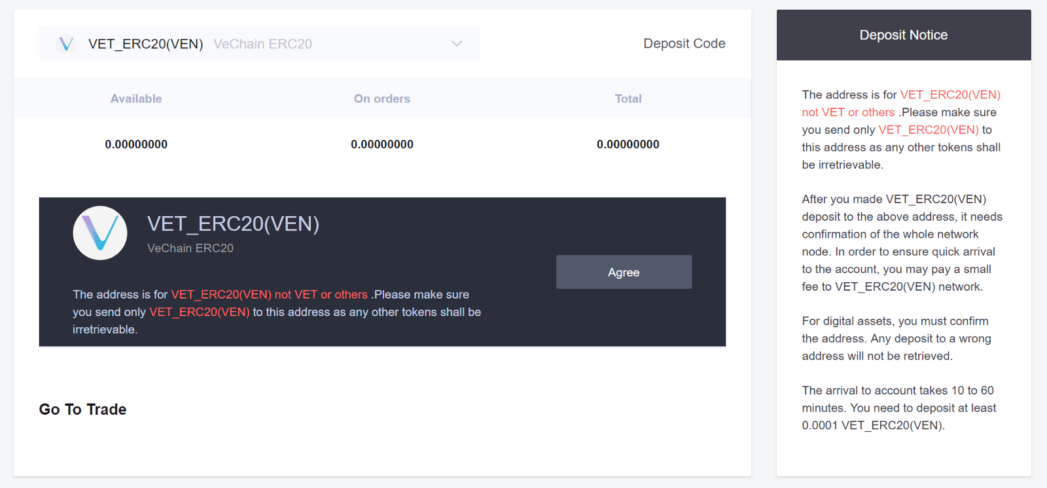Screen dimensions: 1047x488
Task: Click the Deposit Notice panel header
Action: coord(904,35)
